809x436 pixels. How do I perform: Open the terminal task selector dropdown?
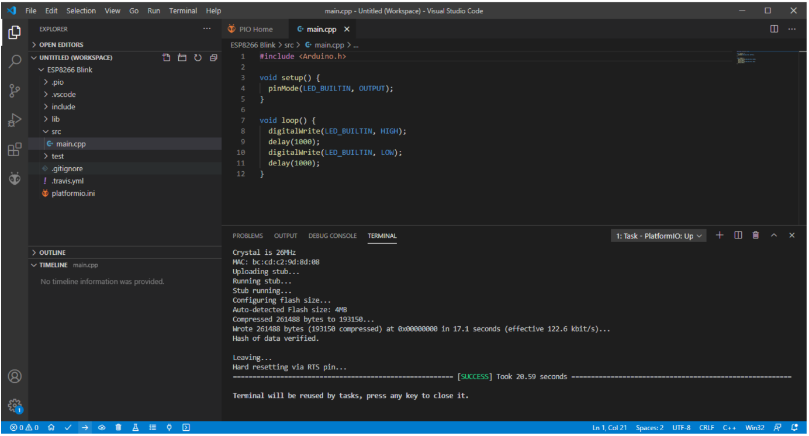[x=658, y=236]
